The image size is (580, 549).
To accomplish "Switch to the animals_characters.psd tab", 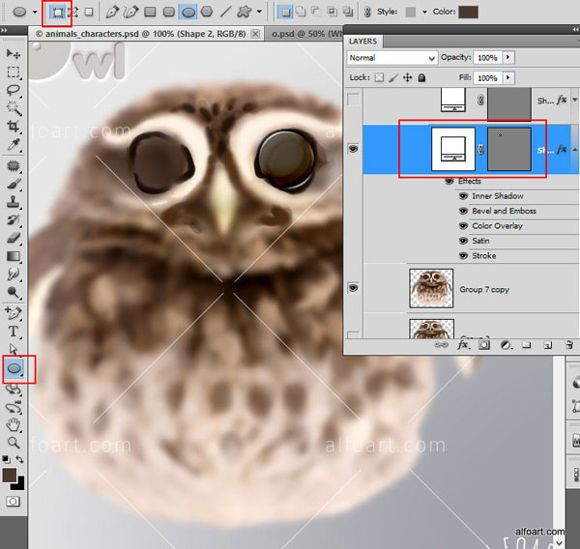I will coord(146,34).
